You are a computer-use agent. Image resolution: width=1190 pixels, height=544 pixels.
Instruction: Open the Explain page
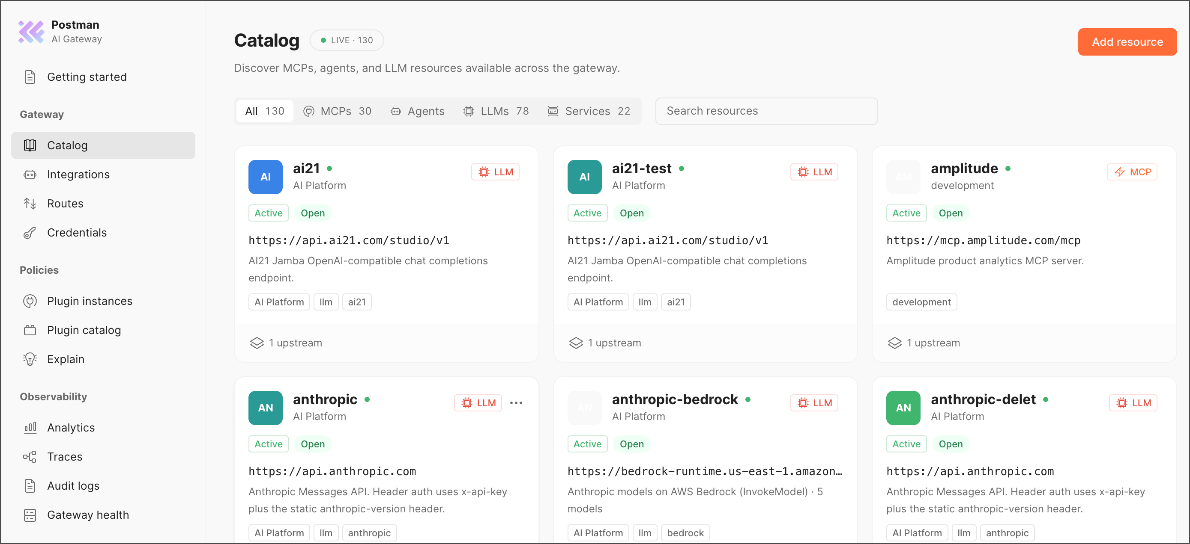pyautogui.click(x=102, y=359)
